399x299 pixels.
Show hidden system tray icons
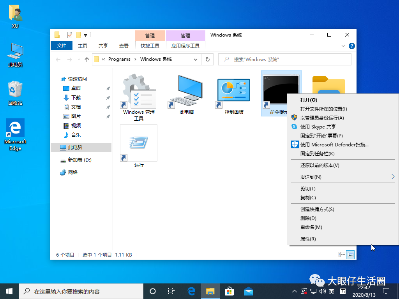[x=294, y=291]
